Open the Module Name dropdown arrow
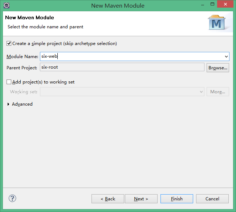236x212 pixels. click(x=226, y=57)
